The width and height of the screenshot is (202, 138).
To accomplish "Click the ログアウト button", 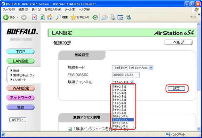I will click(18, 120).
